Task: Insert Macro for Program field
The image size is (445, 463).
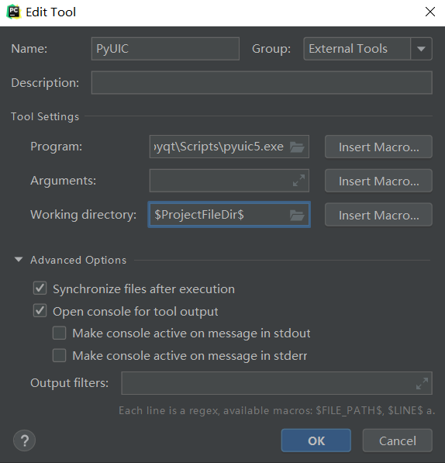Action: click(378, 147)
